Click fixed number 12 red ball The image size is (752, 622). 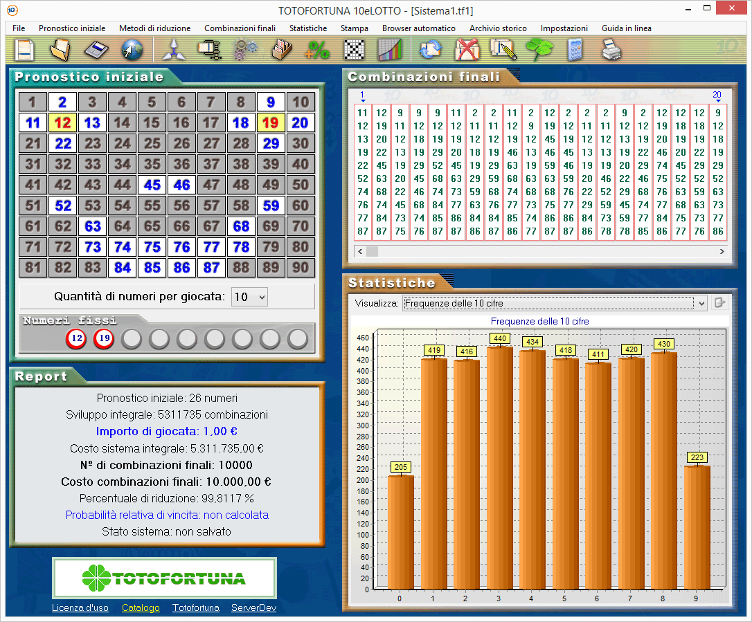[x=76, y=339]
